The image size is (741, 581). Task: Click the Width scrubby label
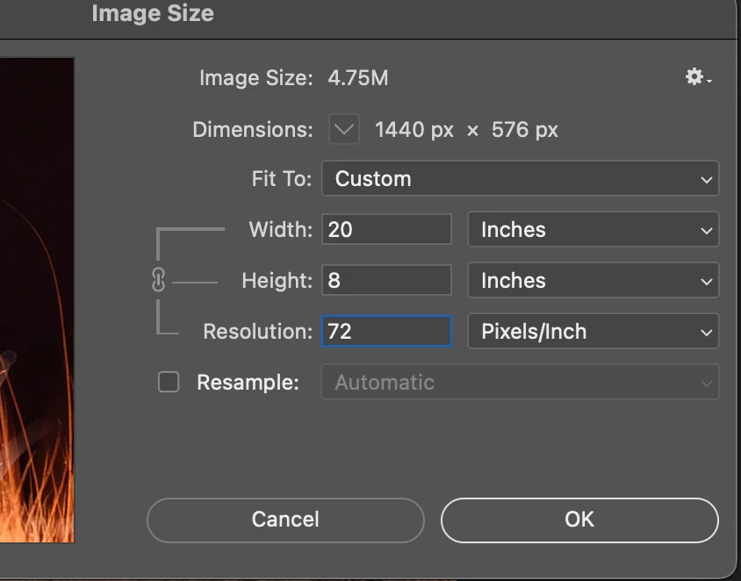(280, 230)
